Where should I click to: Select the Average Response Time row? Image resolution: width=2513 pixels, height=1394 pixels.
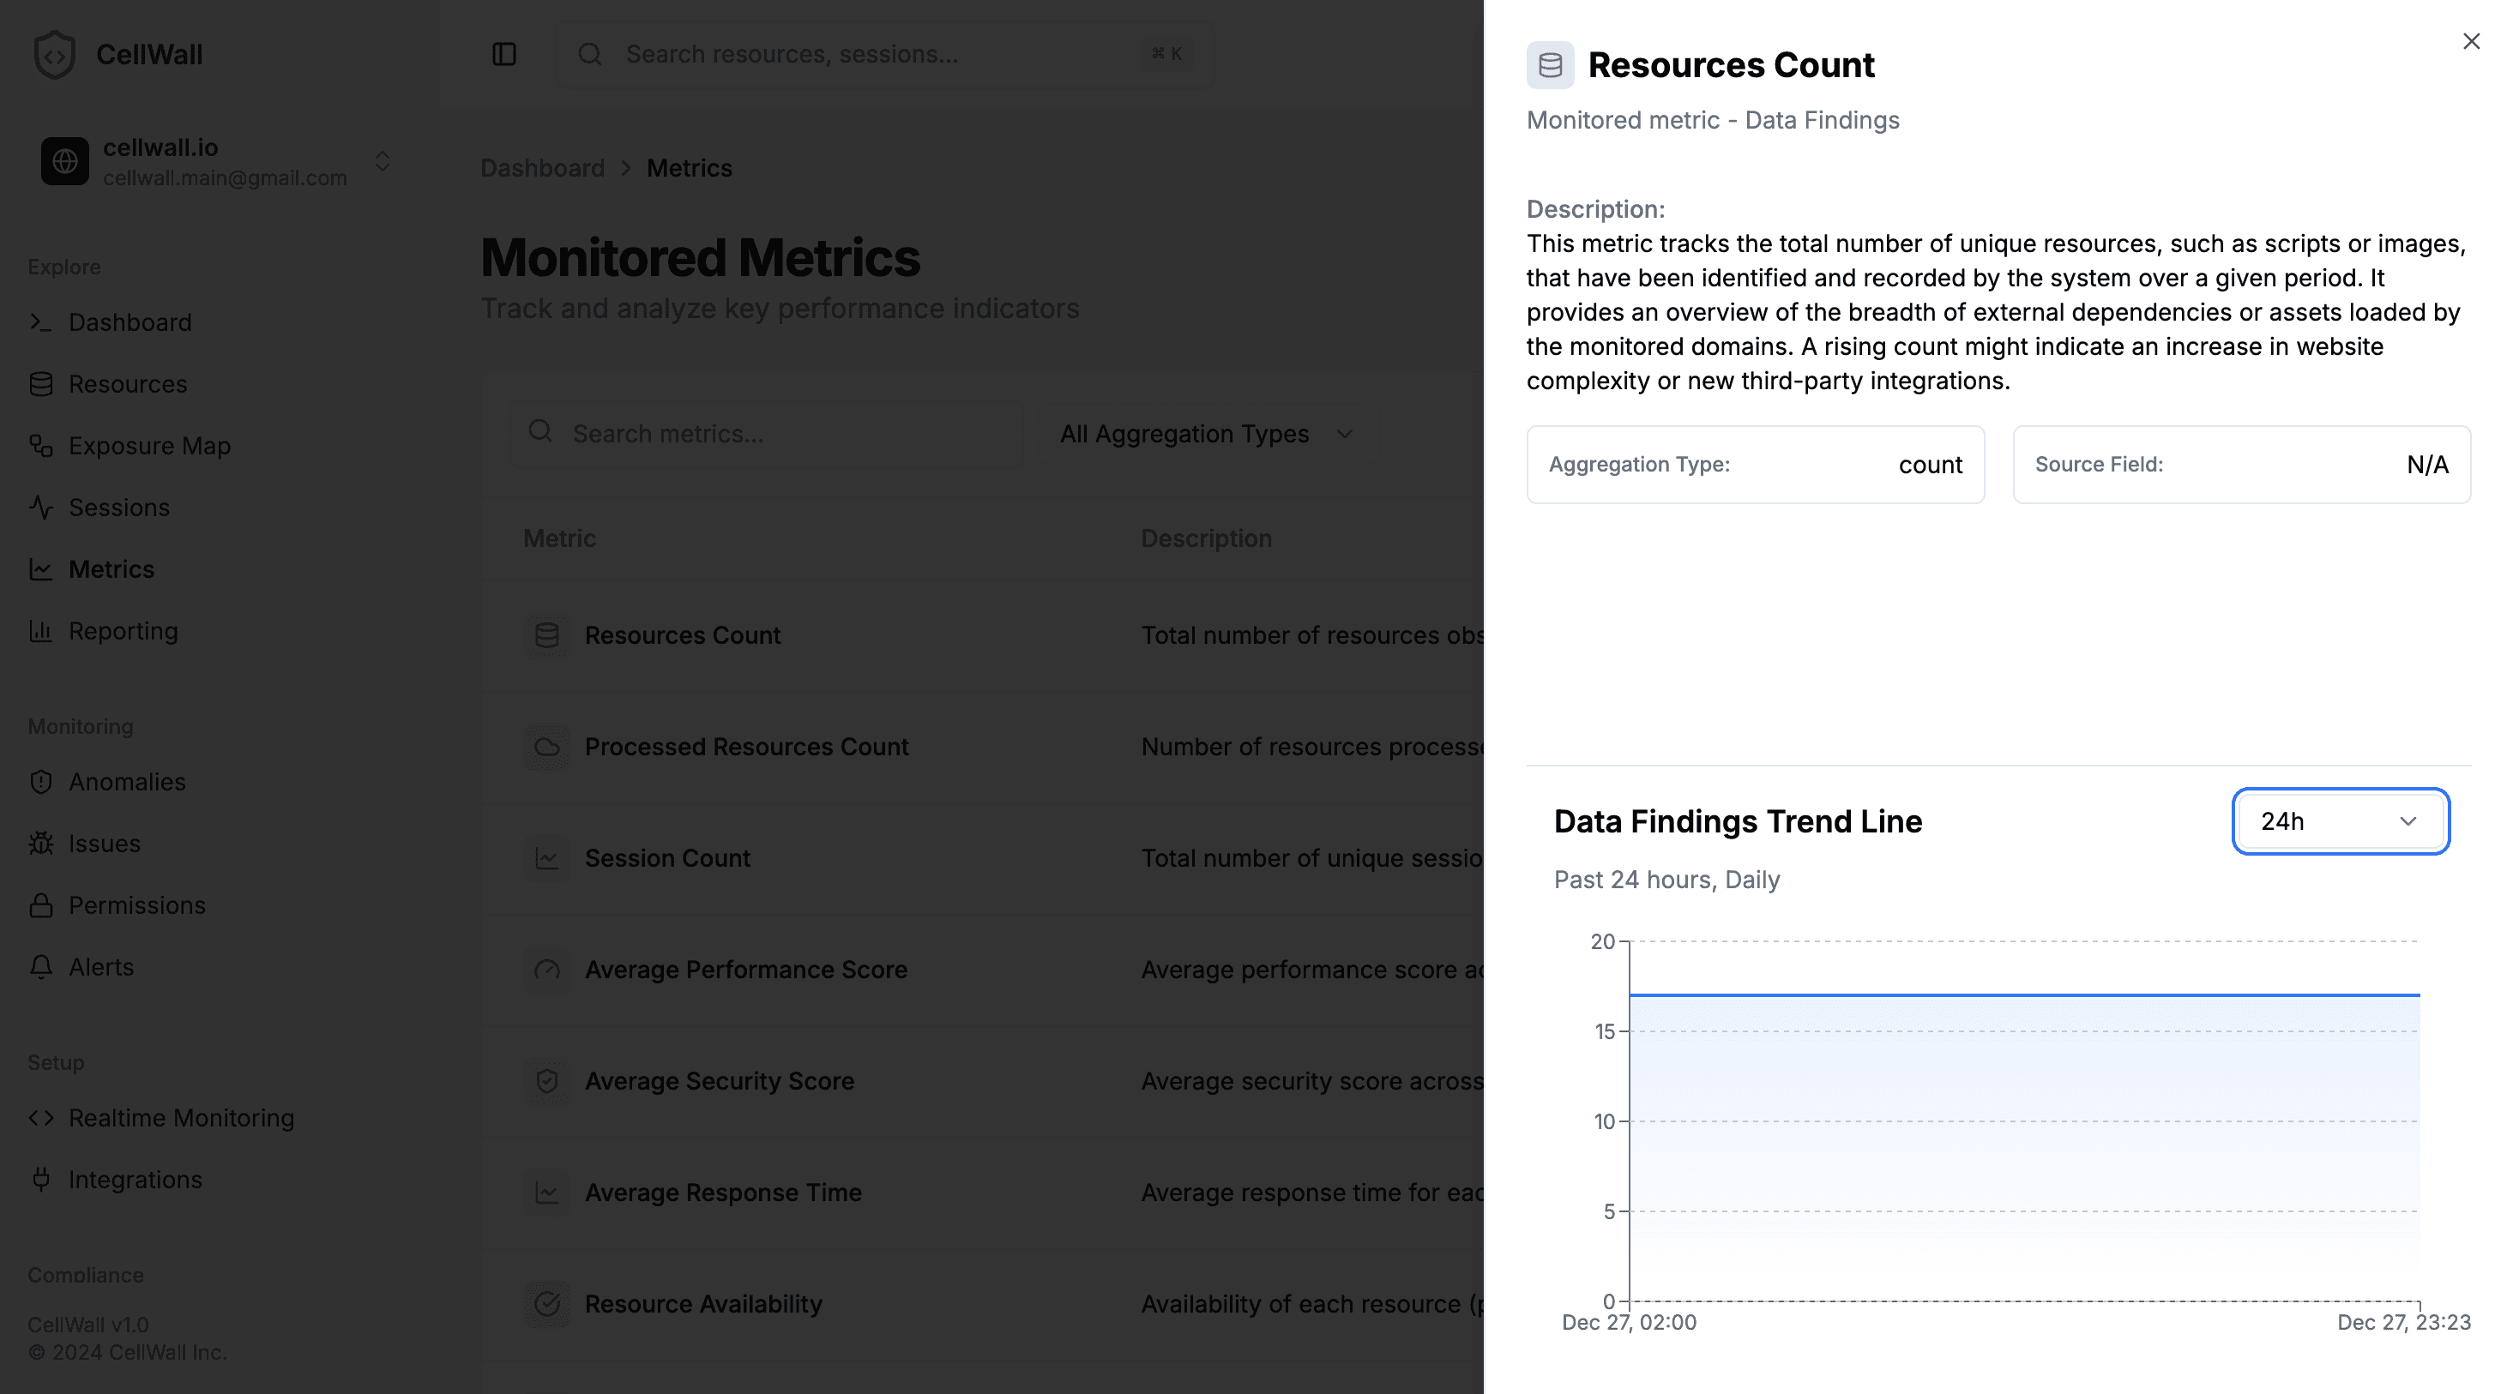(984, 1193)
